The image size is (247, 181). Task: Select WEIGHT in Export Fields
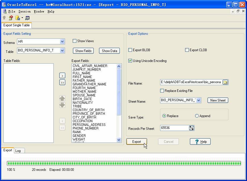(x=79, y=139)
